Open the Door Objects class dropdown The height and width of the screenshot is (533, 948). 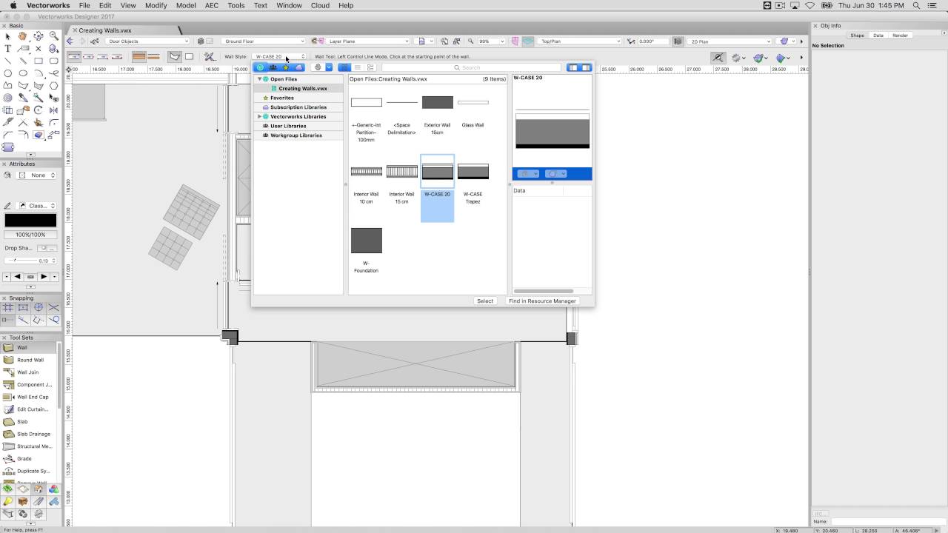[x=147, y=41]
